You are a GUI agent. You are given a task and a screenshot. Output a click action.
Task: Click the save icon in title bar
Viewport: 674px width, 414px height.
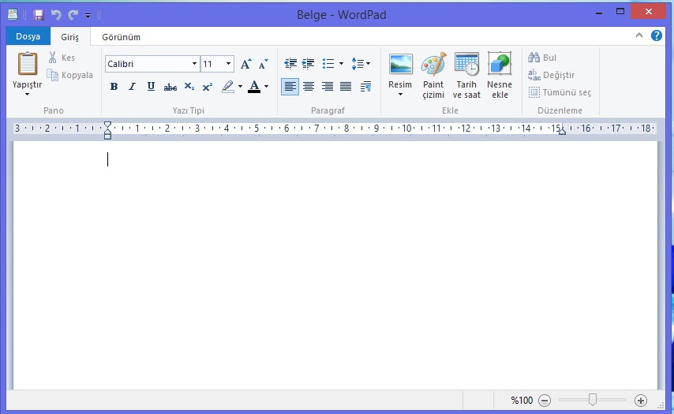tap(38, 14)
